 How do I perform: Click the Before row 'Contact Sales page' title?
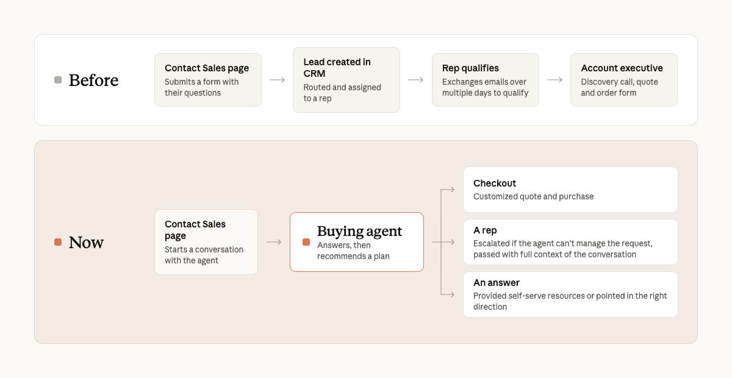(207, 68)
